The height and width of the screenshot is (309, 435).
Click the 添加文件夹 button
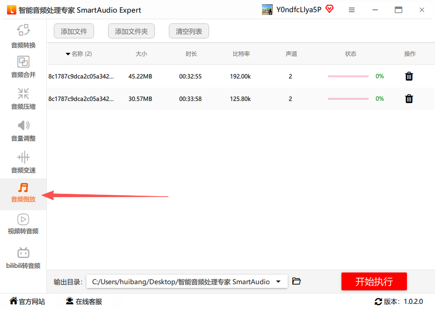(x=131, y=31)
